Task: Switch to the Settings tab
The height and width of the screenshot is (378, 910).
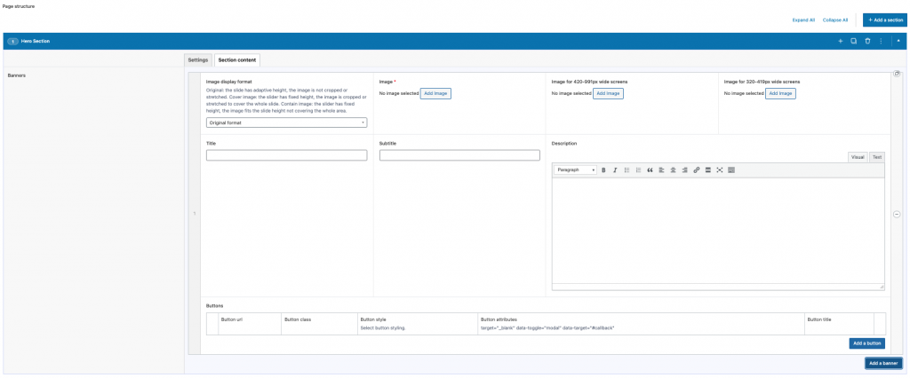Action: (198, 60)
